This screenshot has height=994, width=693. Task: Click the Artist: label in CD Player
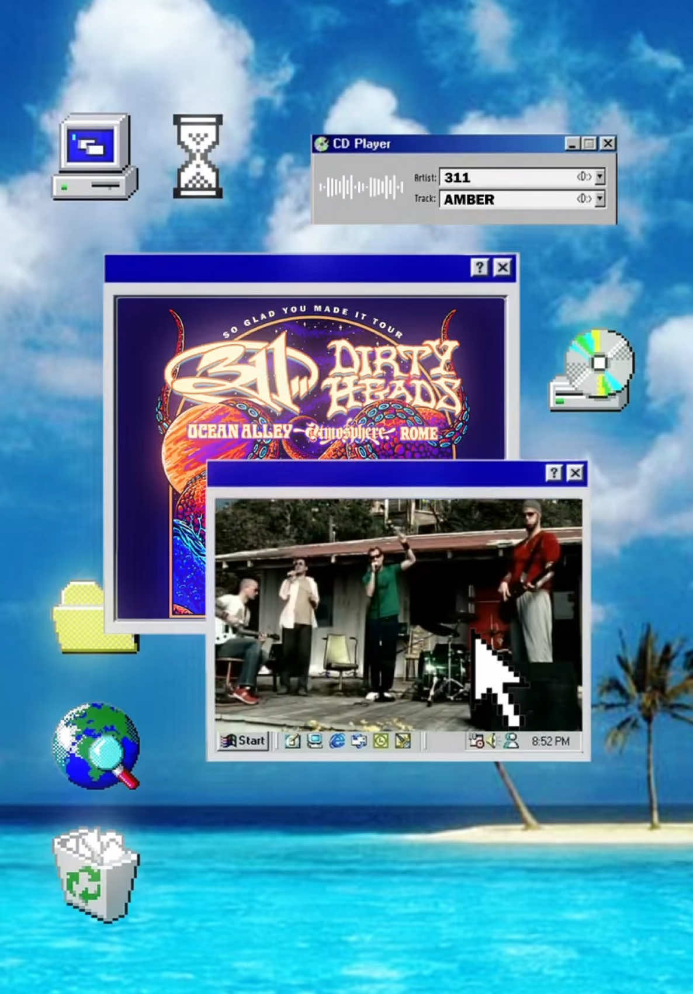[425, 177]
